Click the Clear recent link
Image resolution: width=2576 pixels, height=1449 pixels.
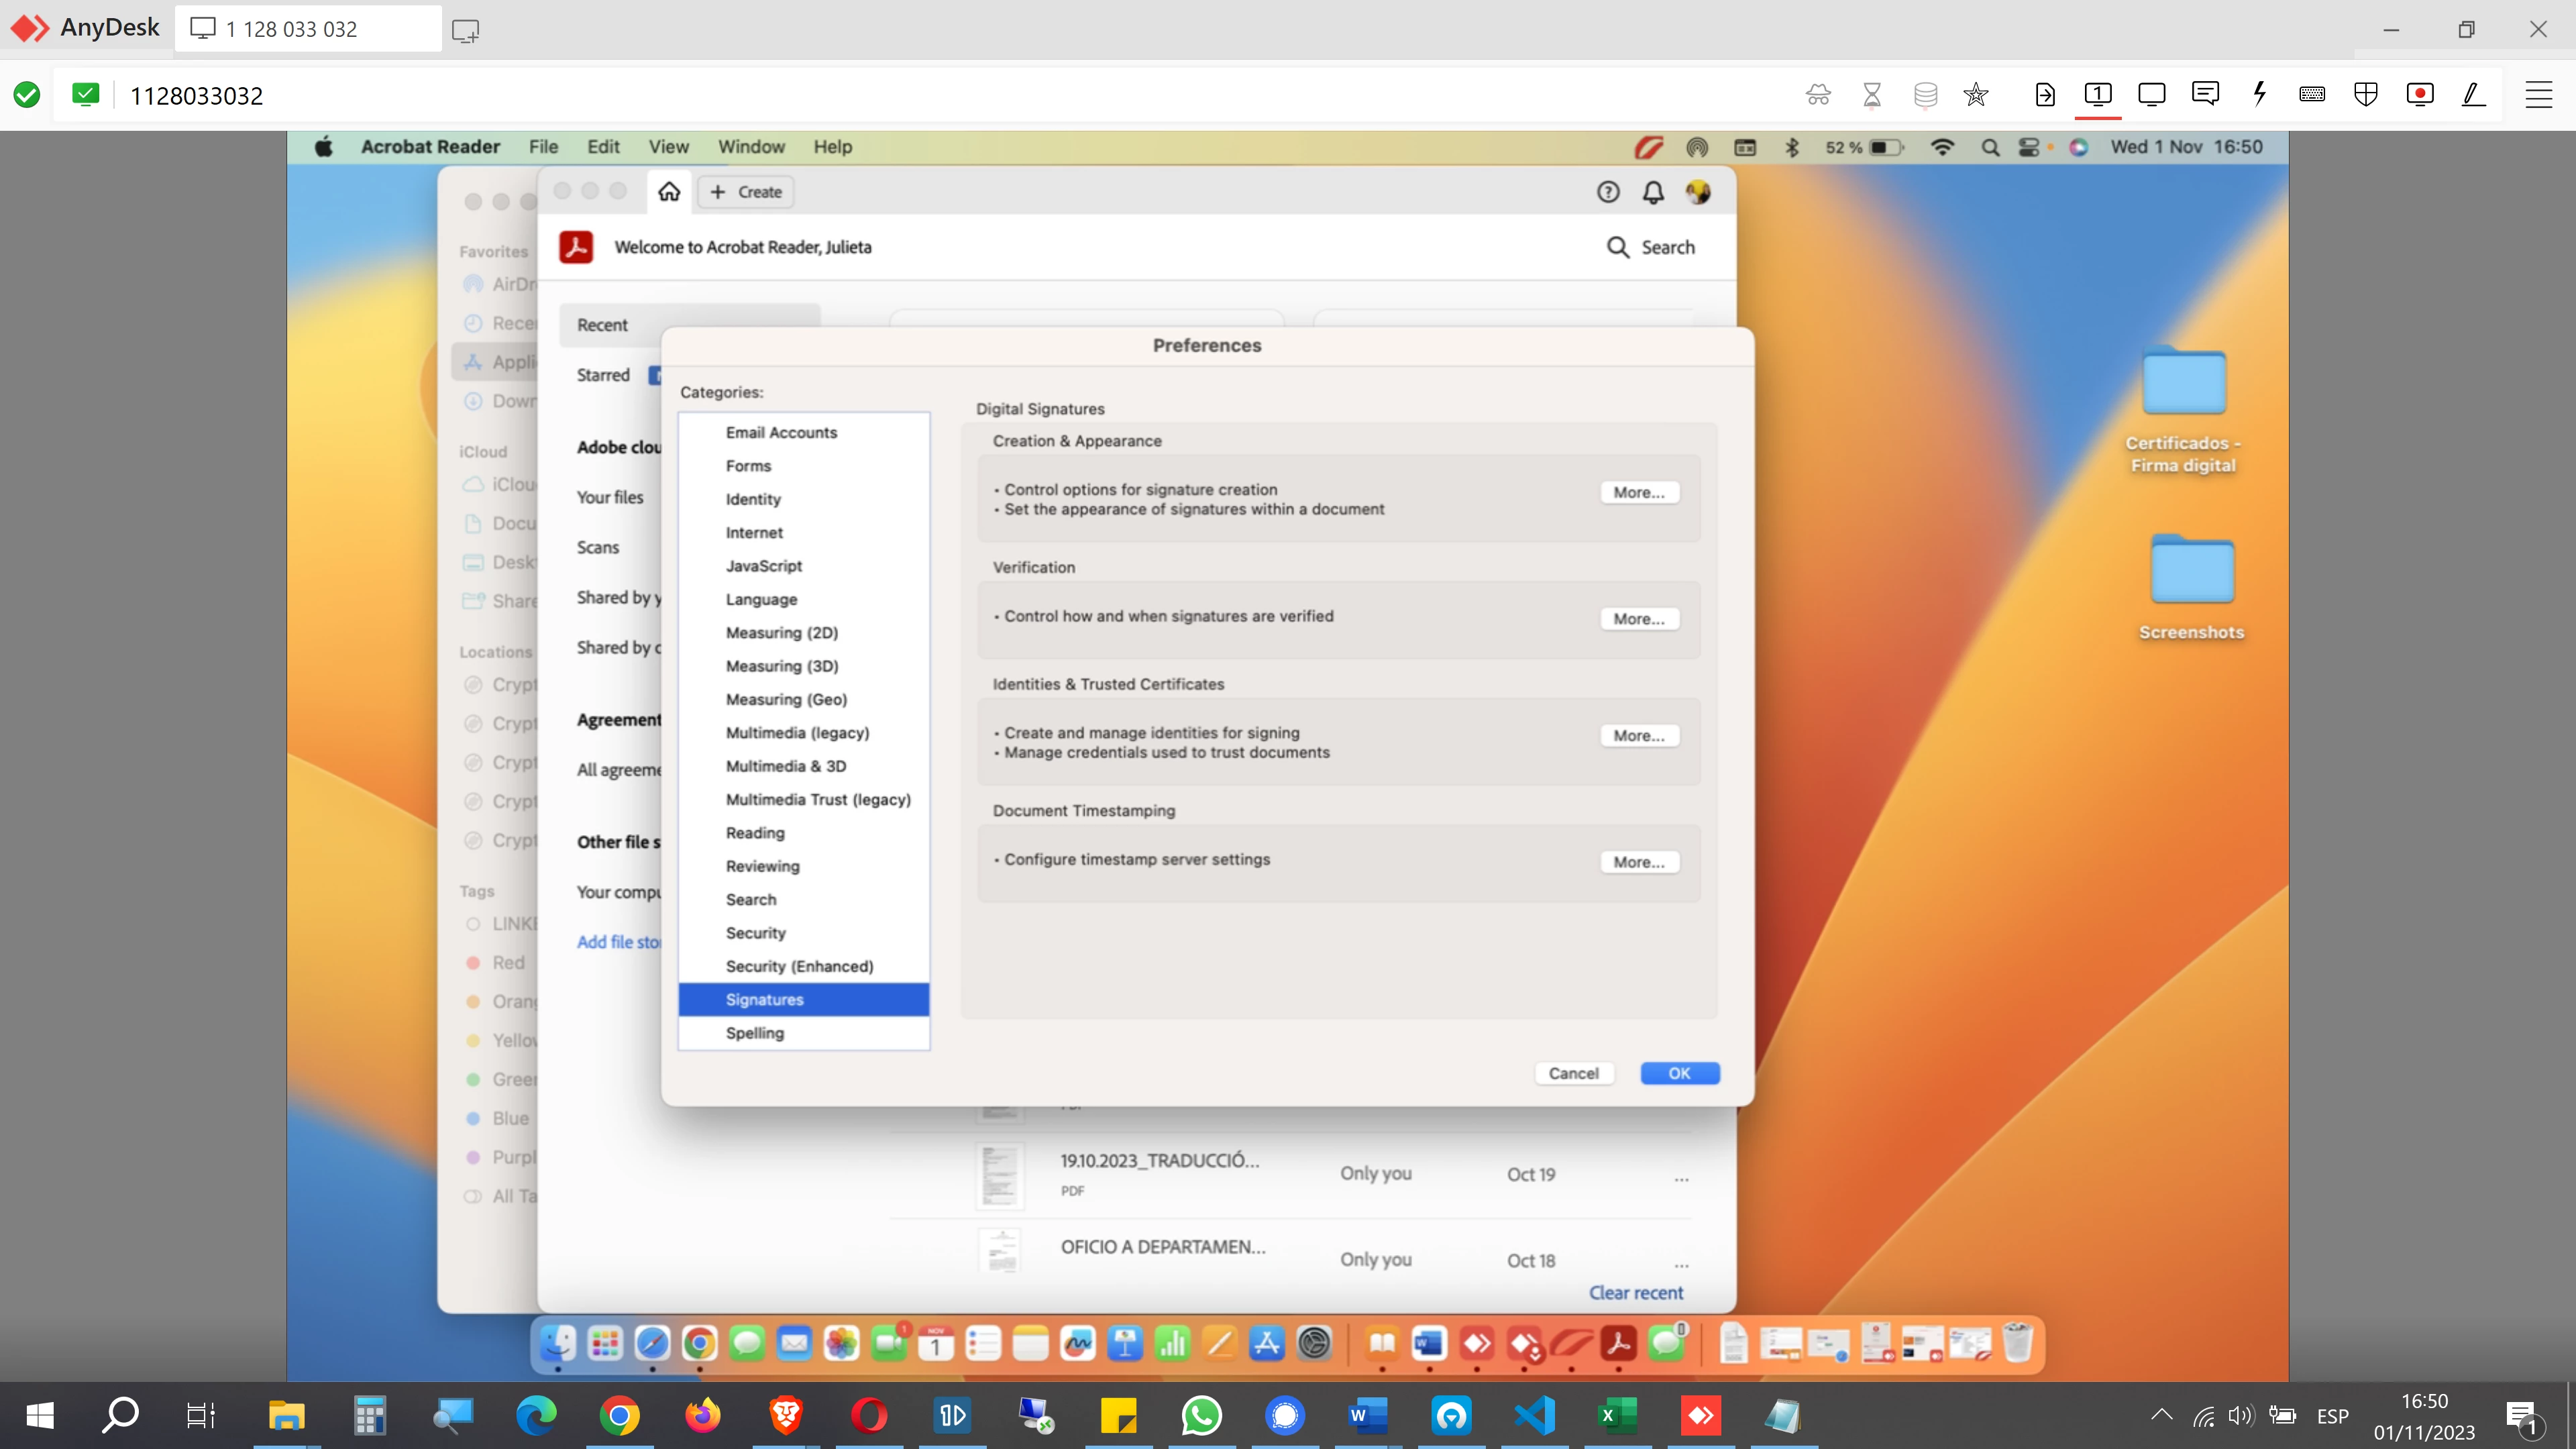(x=1636, y=1292)
